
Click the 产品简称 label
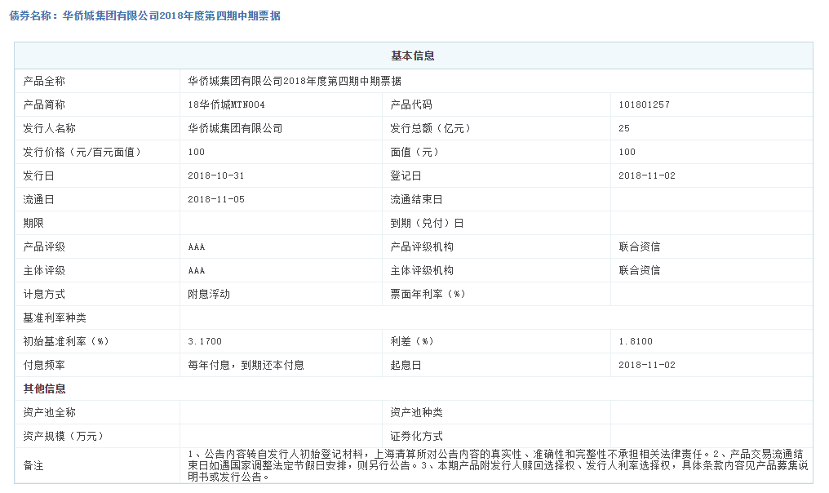(44, 104)
